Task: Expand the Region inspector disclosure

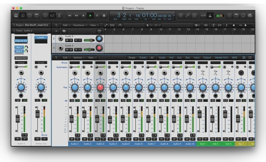Action: pyautogui.click(x=14, y=25)
